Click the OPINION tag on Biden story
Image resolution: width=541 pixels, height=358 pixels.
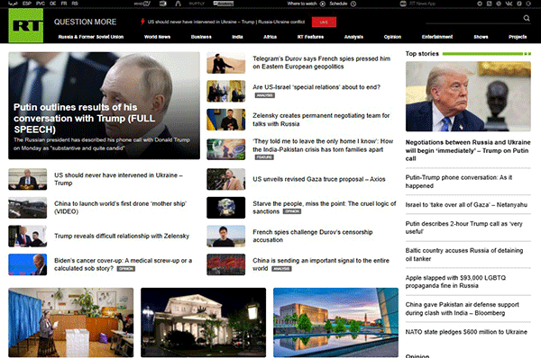pyautogui.click(x=126, y=269)
